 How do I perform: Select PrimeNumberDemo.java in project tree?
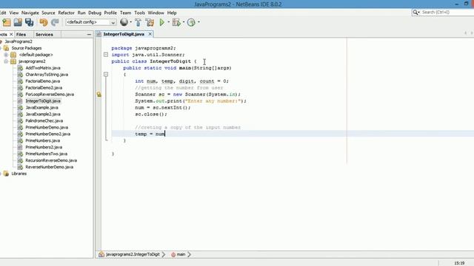pyautogui.click(x=47, y=128)
